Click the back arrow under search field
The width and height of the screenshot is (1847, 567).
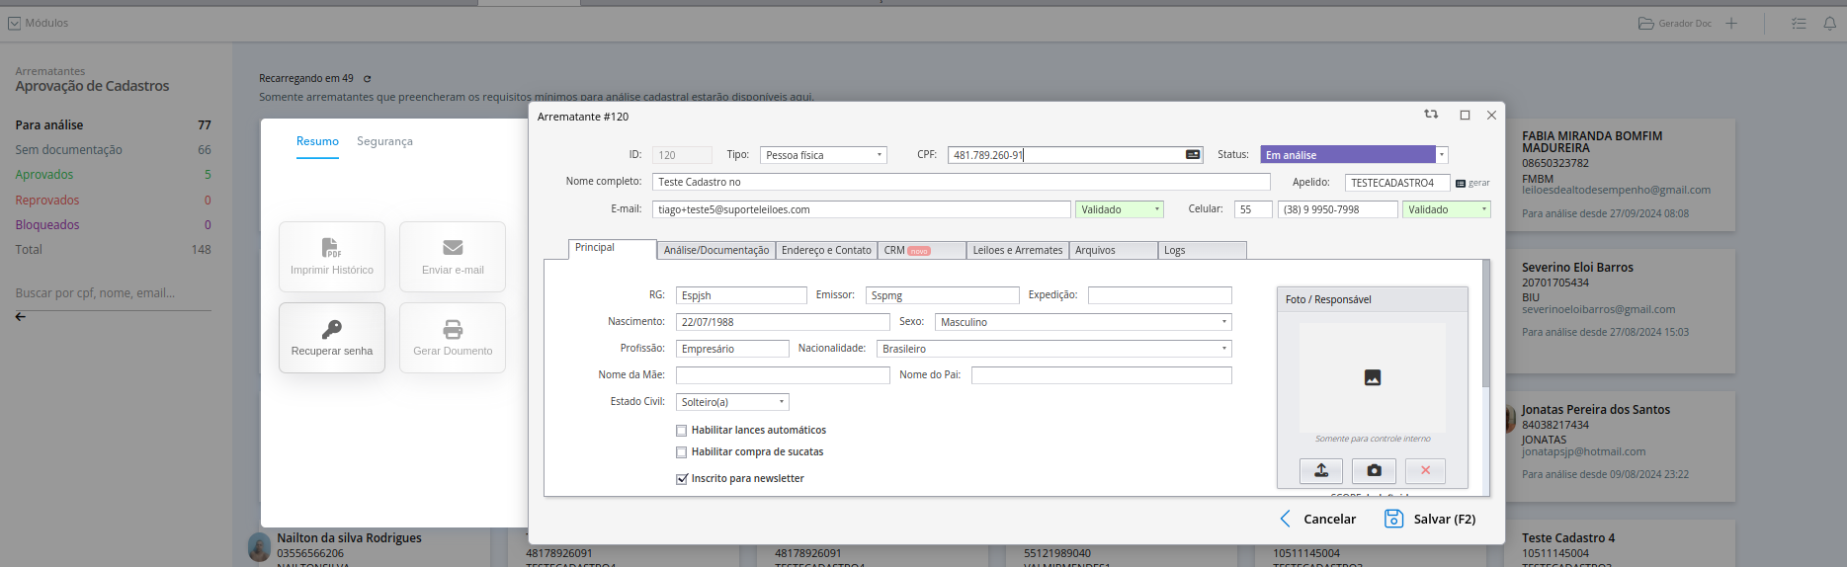[x=21, y=317]
